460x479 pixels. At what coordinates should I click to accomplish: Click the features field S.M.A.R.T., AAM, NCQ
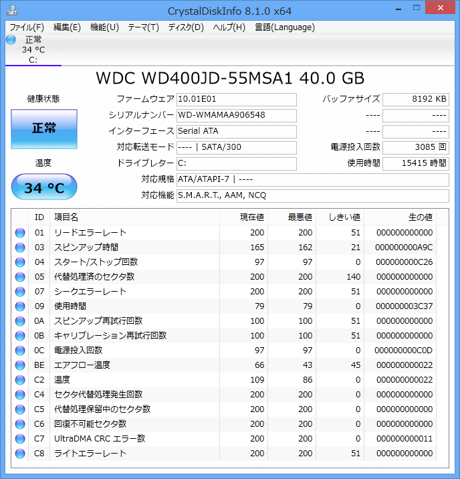pos(312,195)
